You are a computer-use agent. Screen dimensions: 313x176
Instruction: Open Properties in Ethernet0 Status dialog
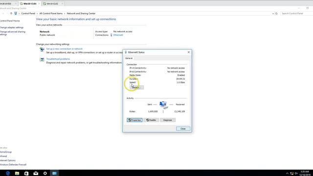coord(134,120)
